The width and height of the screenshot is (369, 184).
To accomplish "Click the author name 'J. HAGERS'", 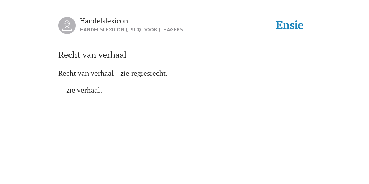I will (170, 30).
